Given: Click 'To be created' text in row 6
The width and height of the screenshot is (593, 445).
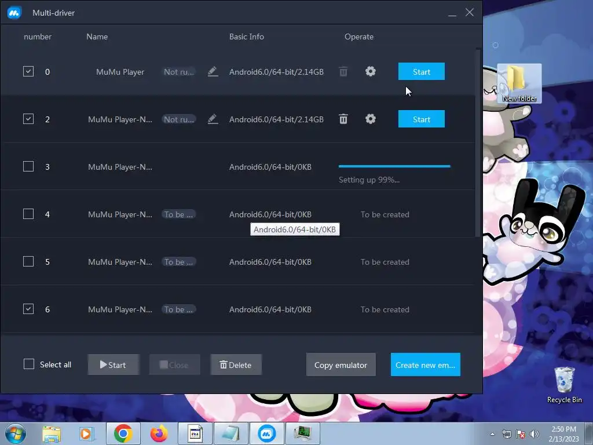Looking at the screenshot, I should (385, 309).
